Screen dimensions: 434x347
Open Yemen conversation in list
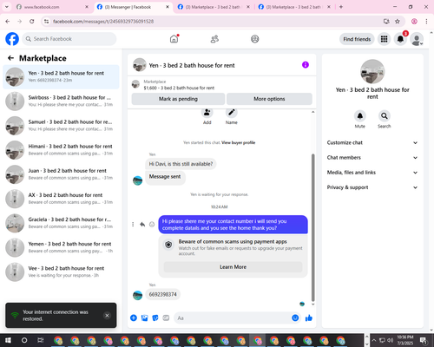click(61, 247)
